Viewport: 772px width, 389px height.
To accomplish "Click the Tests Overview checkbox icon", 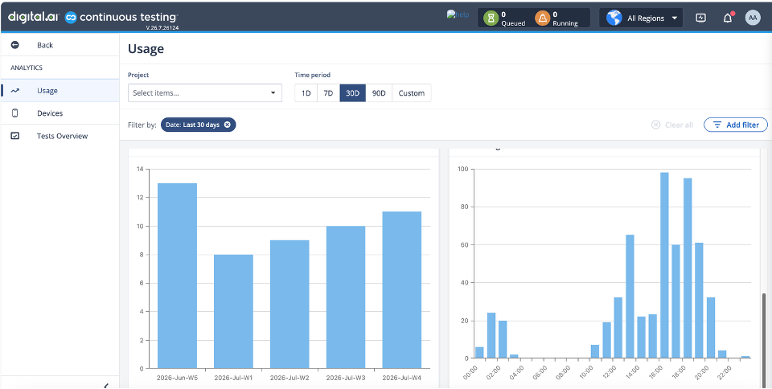I will 14,136.
